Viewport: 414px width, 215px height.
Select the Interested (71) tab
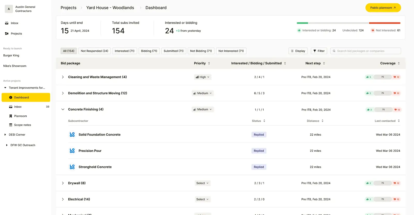point(124,51)
